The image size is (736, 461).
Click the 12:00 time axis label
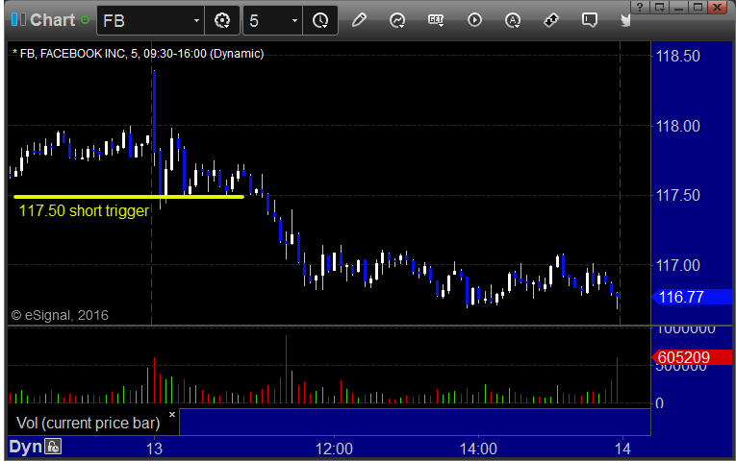(334, 449)
